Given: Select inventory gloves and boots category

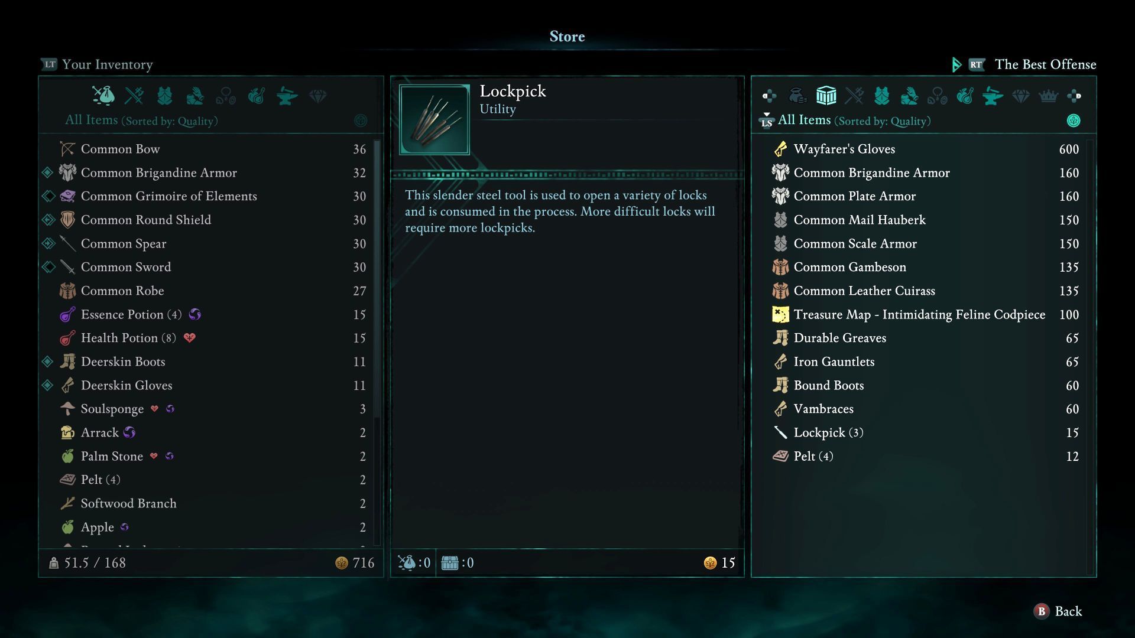Looking at the screenshot, I should pyautogui.click(x=195, y=96).
